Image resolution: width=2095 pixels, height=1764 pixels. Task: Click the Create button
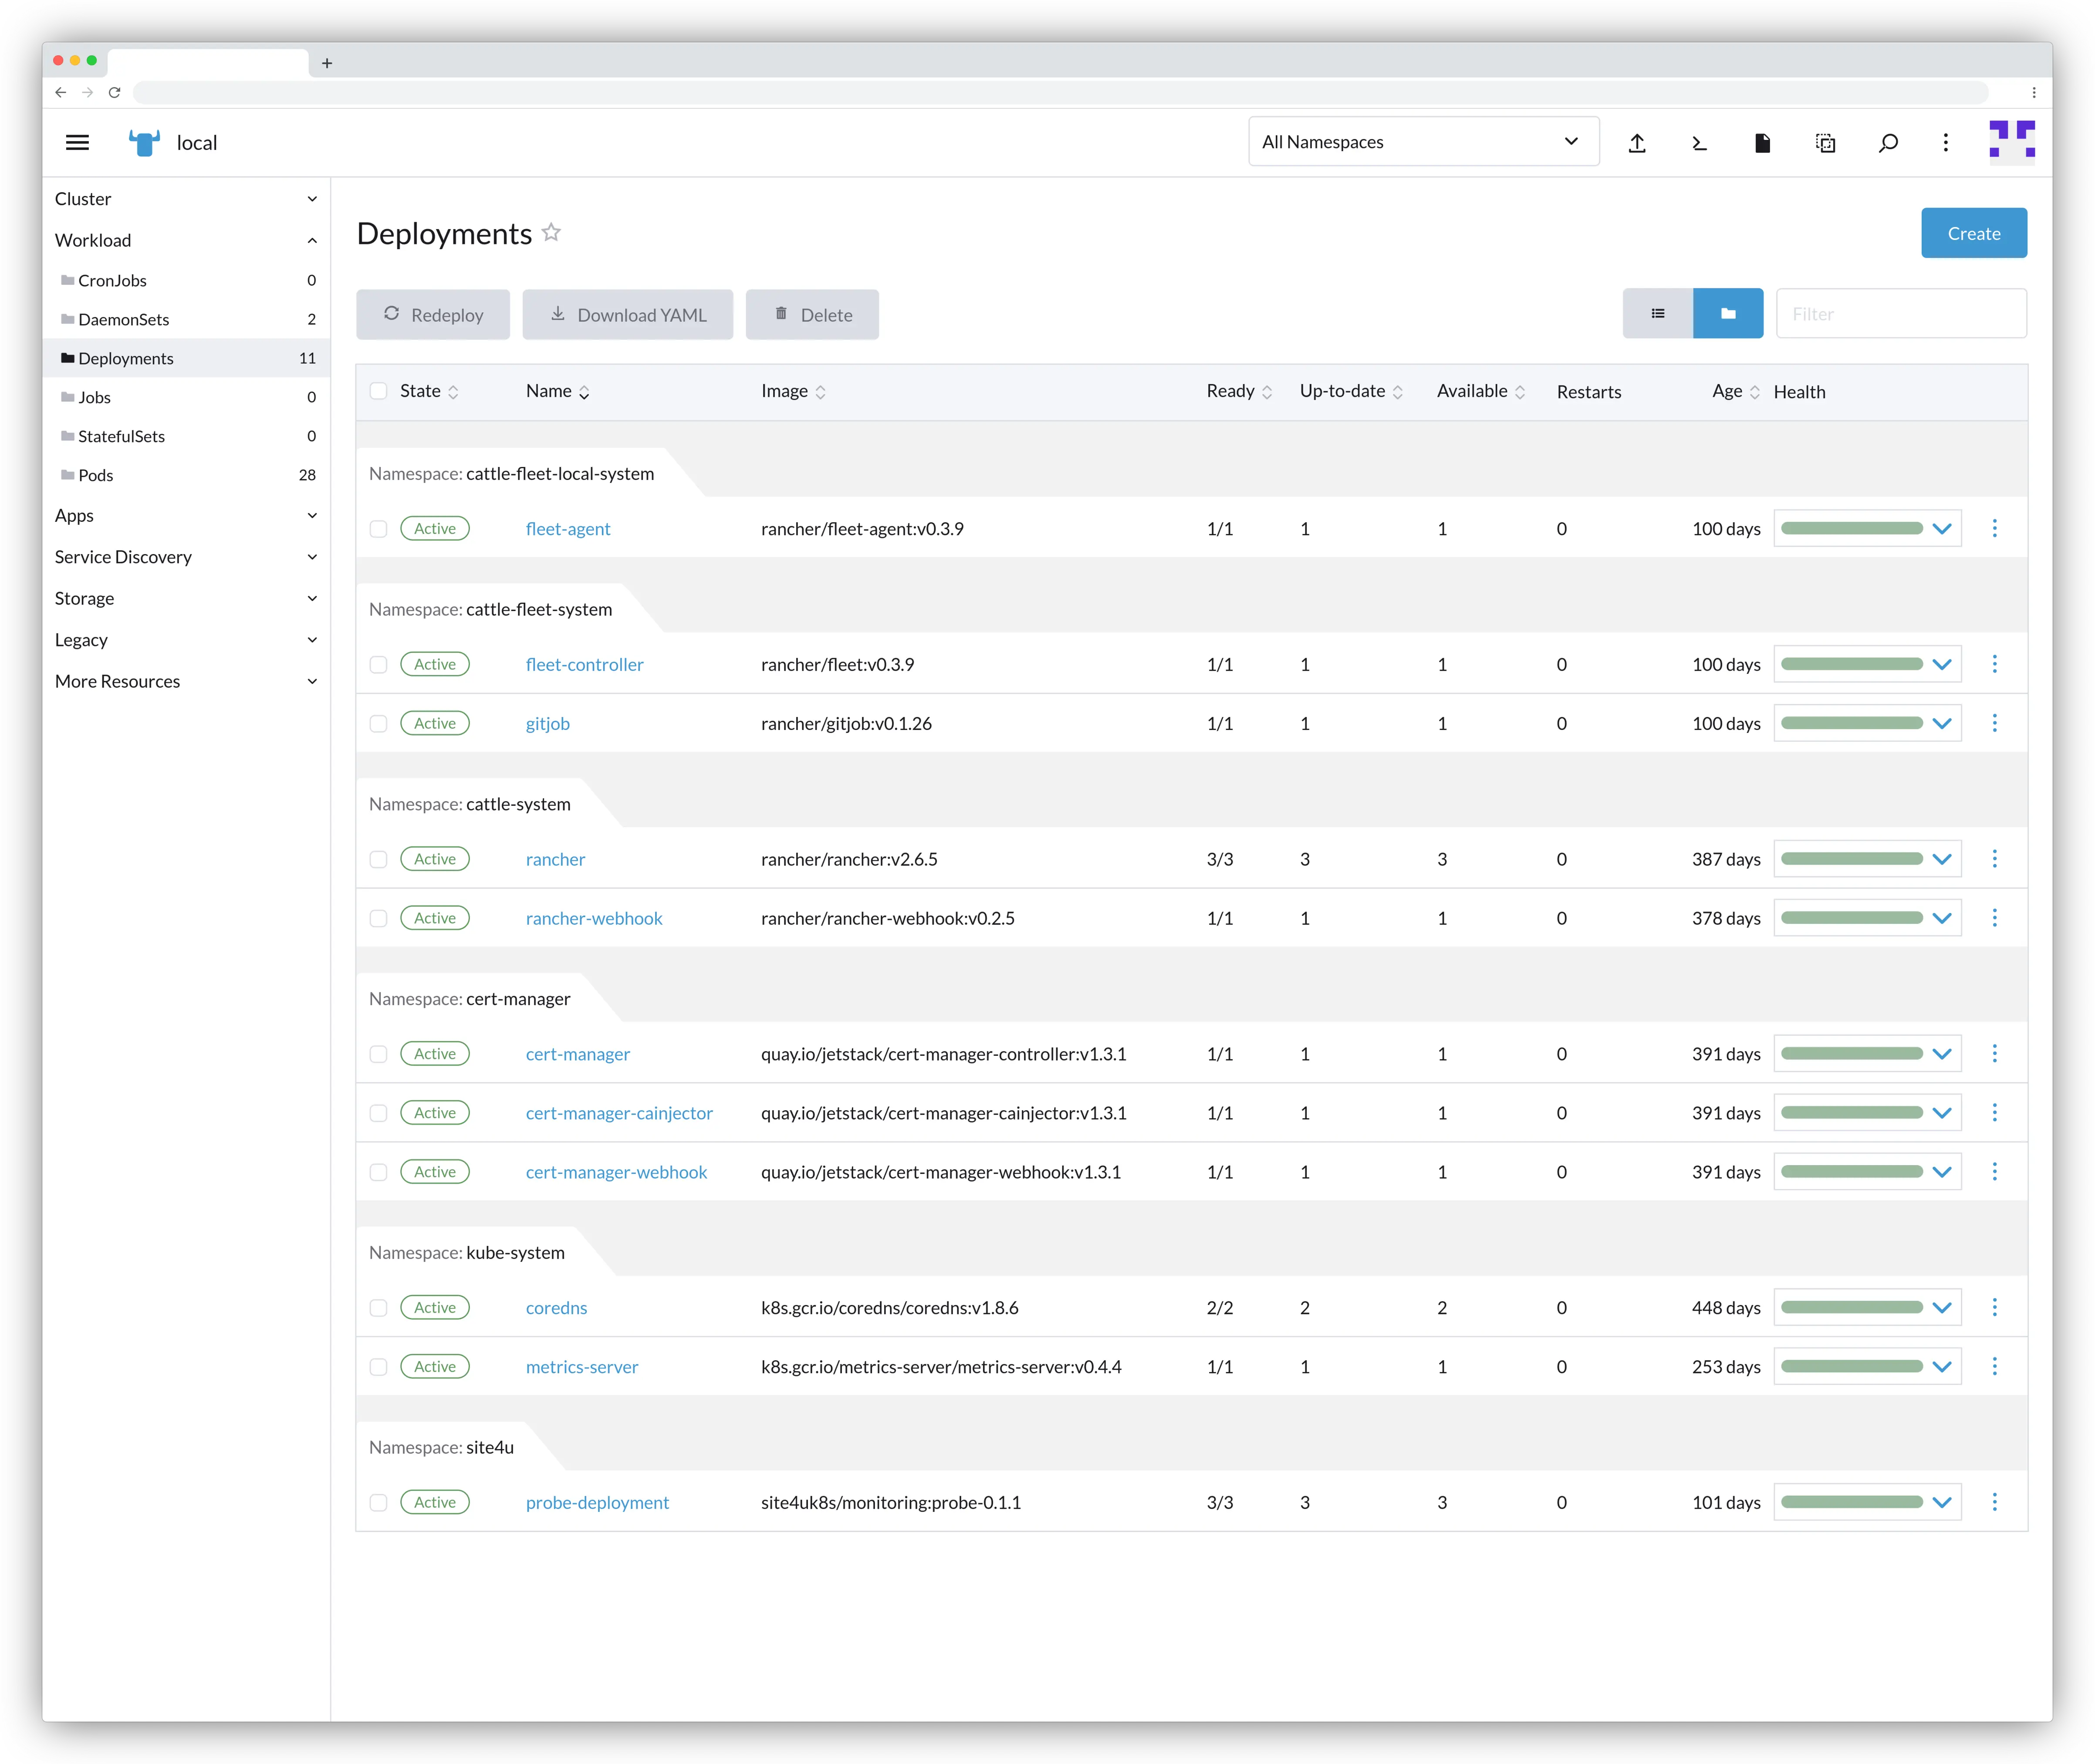point(1973,233)
